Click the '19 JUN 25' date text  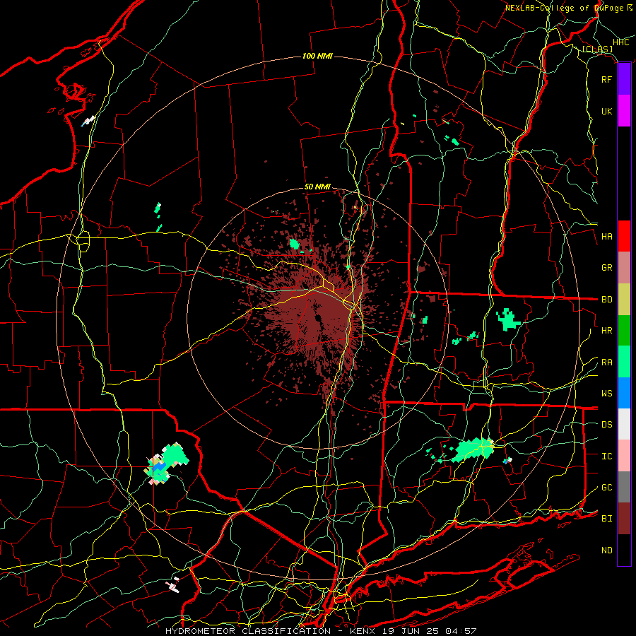point(411,631)
